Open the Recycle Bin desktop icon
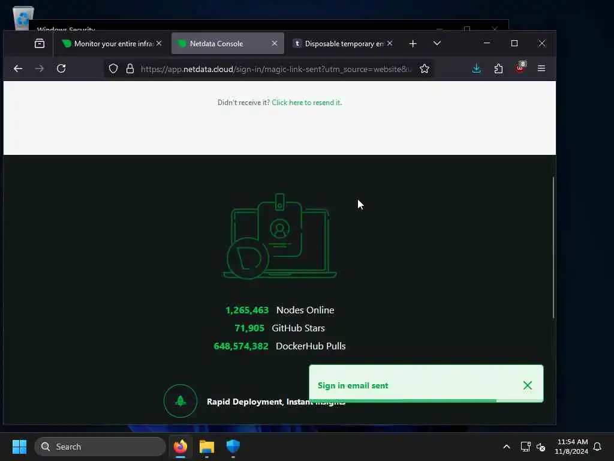 pos(23,18)
